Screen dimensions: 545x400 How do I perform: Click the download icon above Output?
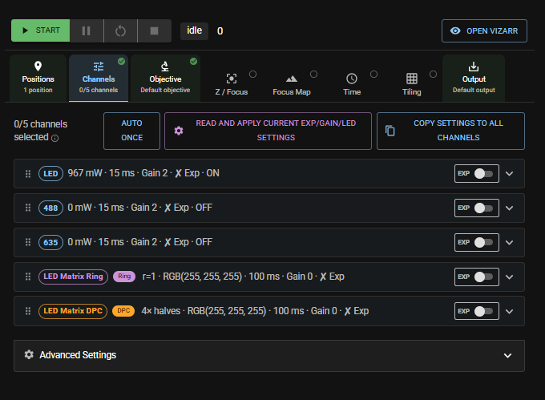(x=474, y=66)
